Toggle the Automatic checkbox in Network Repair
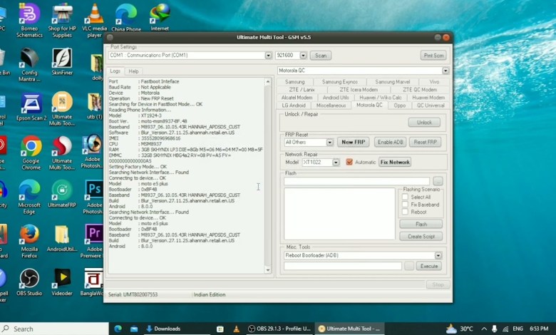Screen dimensions: 556x335 [x=349, y=162]
